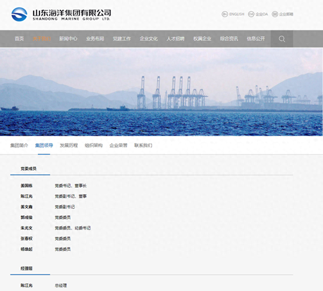This screenshot has width=323, height=291.
Task: Go to 首页 in navigation bar
Action: pyautogui.click(x=19, y=39)
